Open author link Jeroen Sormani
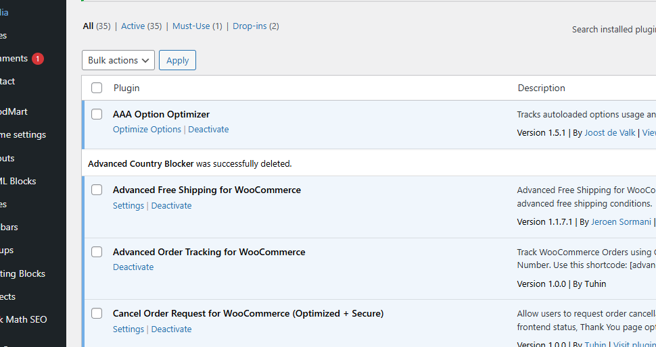 (x=621, y=221)
